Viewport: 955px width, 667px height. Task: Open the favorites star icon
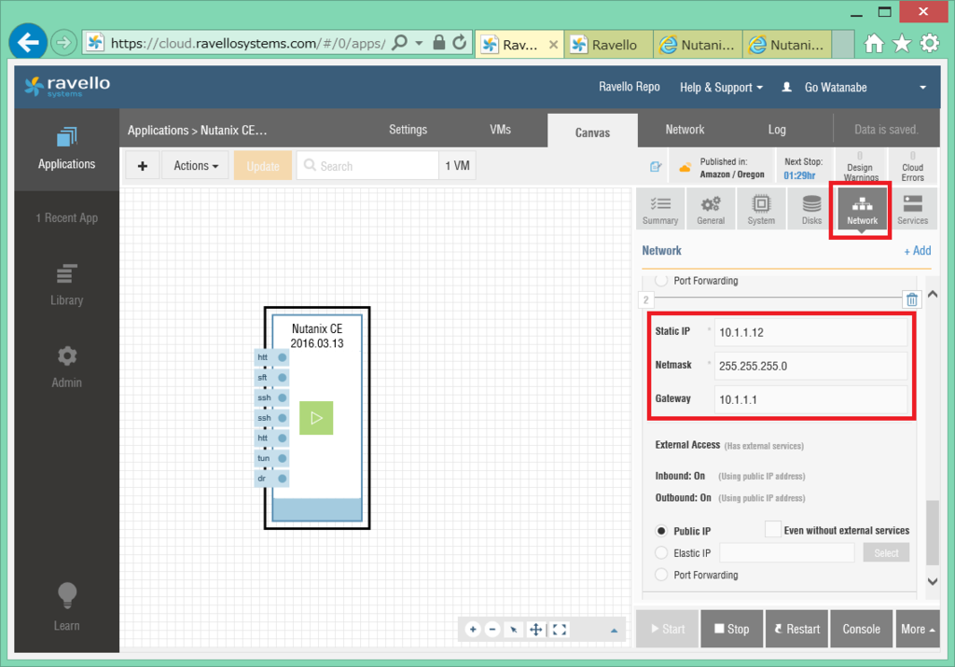(902, 43)
